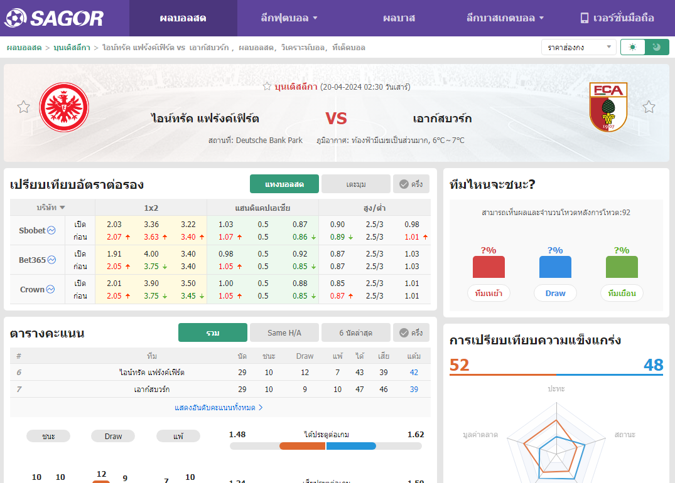Screen dimensions: 675x483
Task: Toggle the ครึ่ง checkbox in the standings table
Action: [x=411, y=332]
